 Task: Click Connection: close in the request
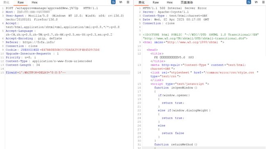(22, 46)
